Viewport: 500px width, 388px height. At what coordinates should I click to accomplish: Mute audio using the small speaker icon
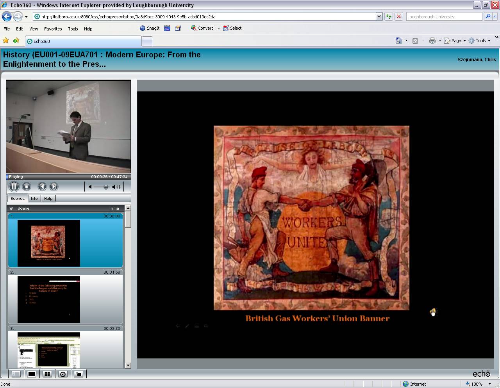coord(90,187)
